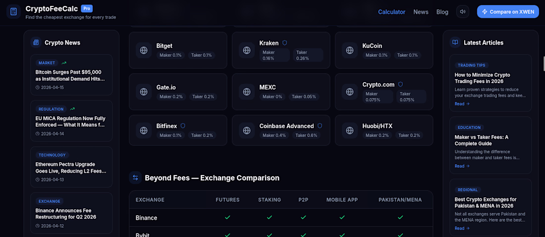This screenshot has height=237, width=545.
Task: Click the Kraken verified shield icon
Action: pos(285,43)
